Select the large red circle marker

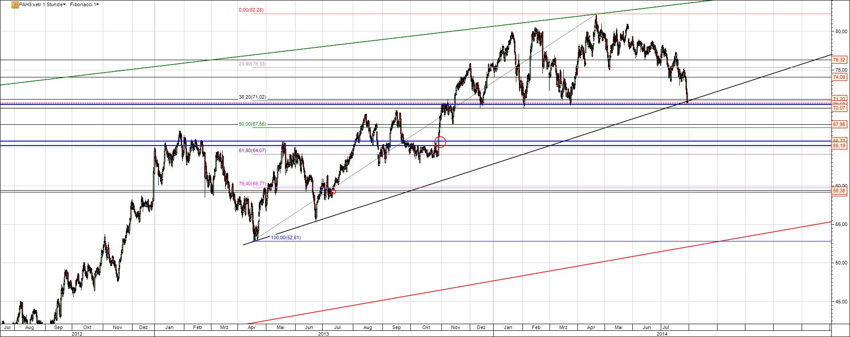click(x=441, y=142)
